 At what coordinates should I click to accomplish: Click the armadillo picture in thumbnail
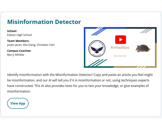click(x=143, y=48)
